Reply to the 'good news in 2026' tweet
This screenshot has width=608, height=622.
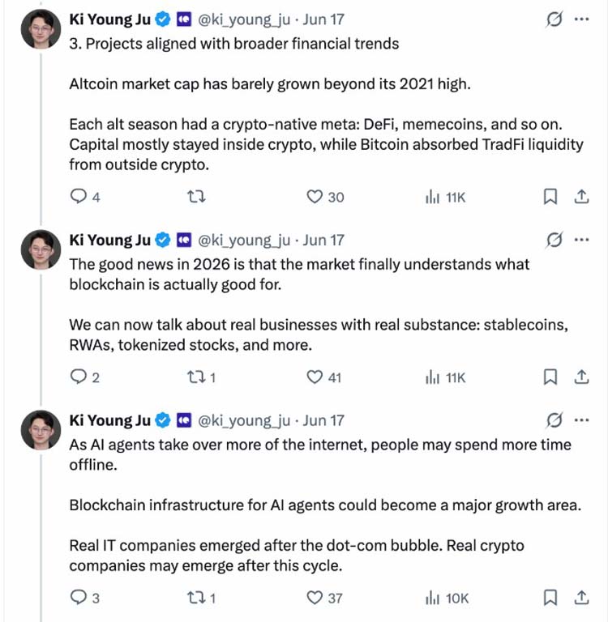(84, 377)
